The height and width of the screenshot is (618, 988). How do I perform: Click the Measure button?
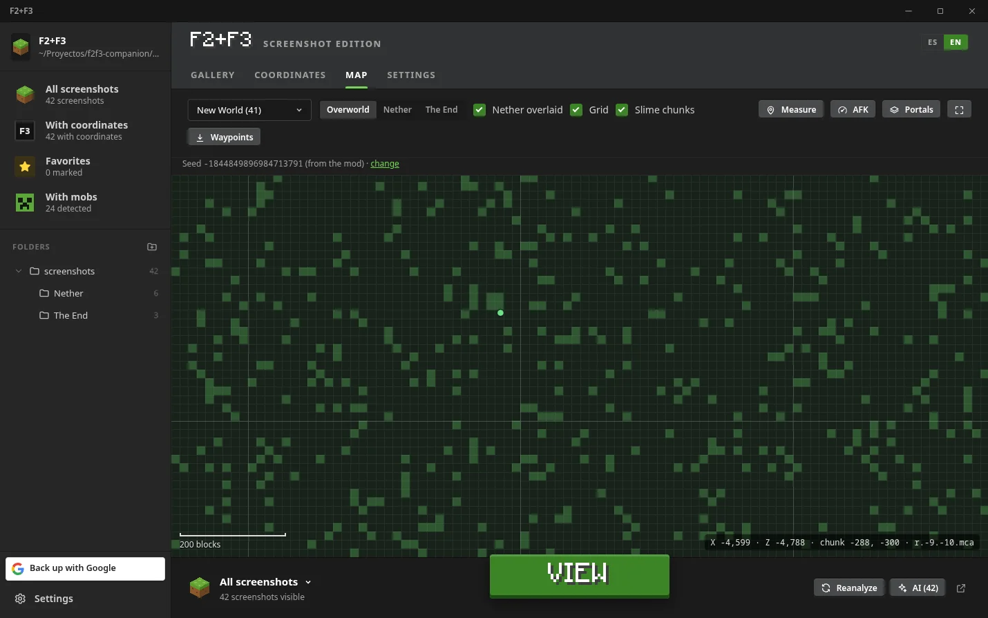[791, 109]
